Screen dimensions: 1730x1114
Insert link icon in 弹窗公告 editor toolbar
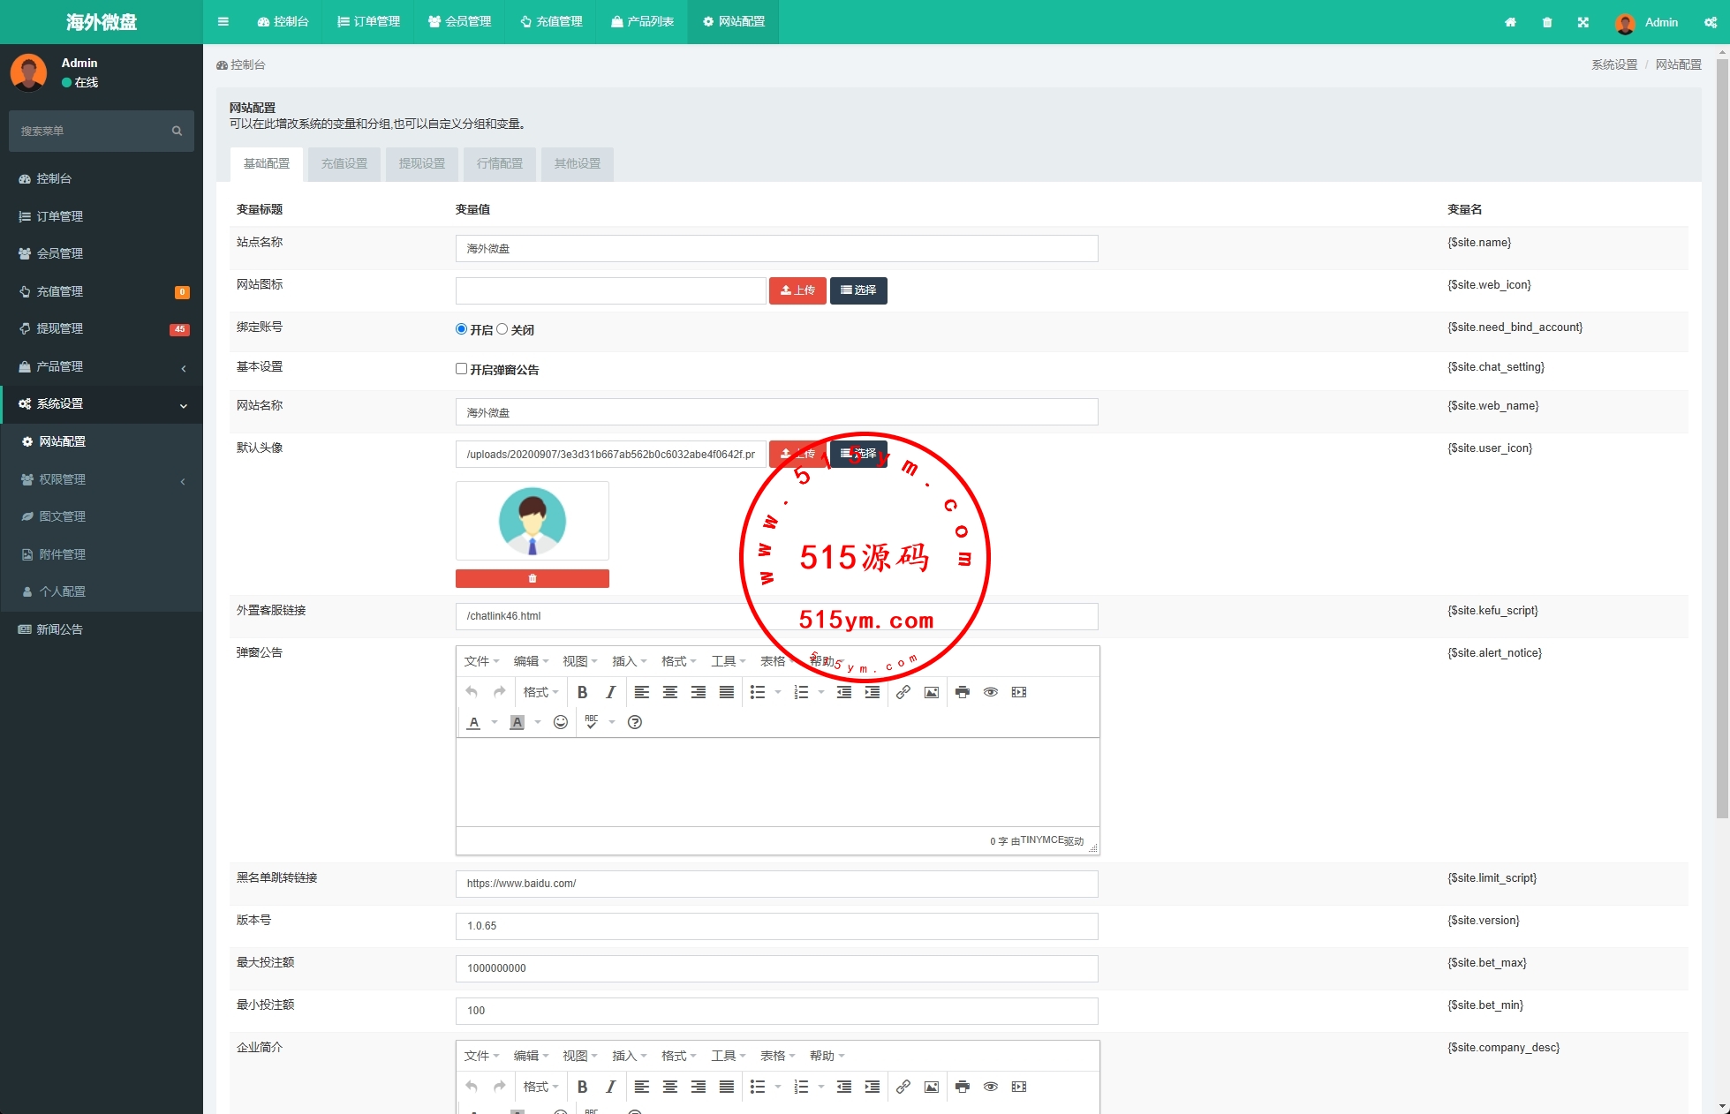[903, 692]
